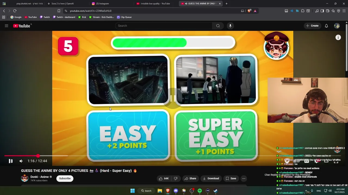Focus the YouTube search field
Screen dimensions: 348x195
(x=164, y=26)
